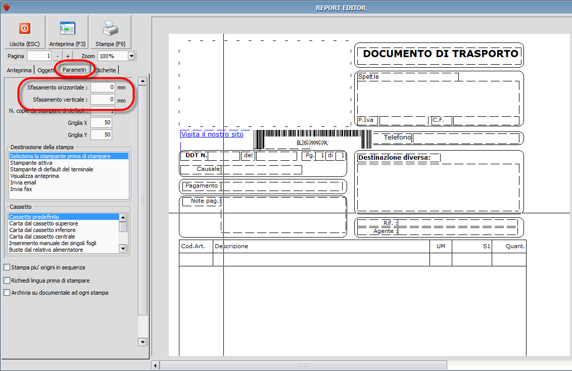Screen dimensions: 572x371
Task: Select 'Carta dal cassetto inferiore'
Action: coord(64,230)
